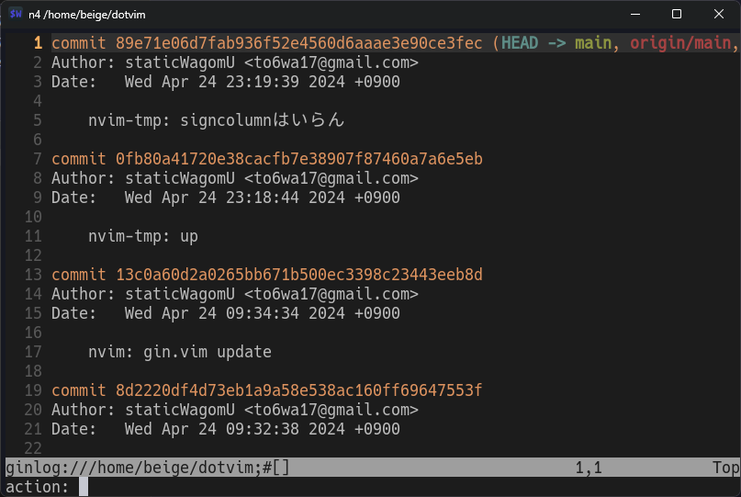Minimize the terminal window
The width and height of the screenshot is (741, 497).
pyautogui.click(x=634, y=14)
